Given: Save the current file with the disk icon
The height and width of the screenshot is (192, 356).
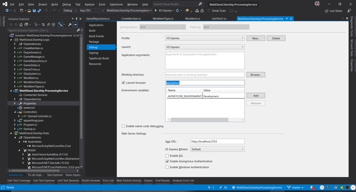Looking at the screenshot, I should 34,10.
